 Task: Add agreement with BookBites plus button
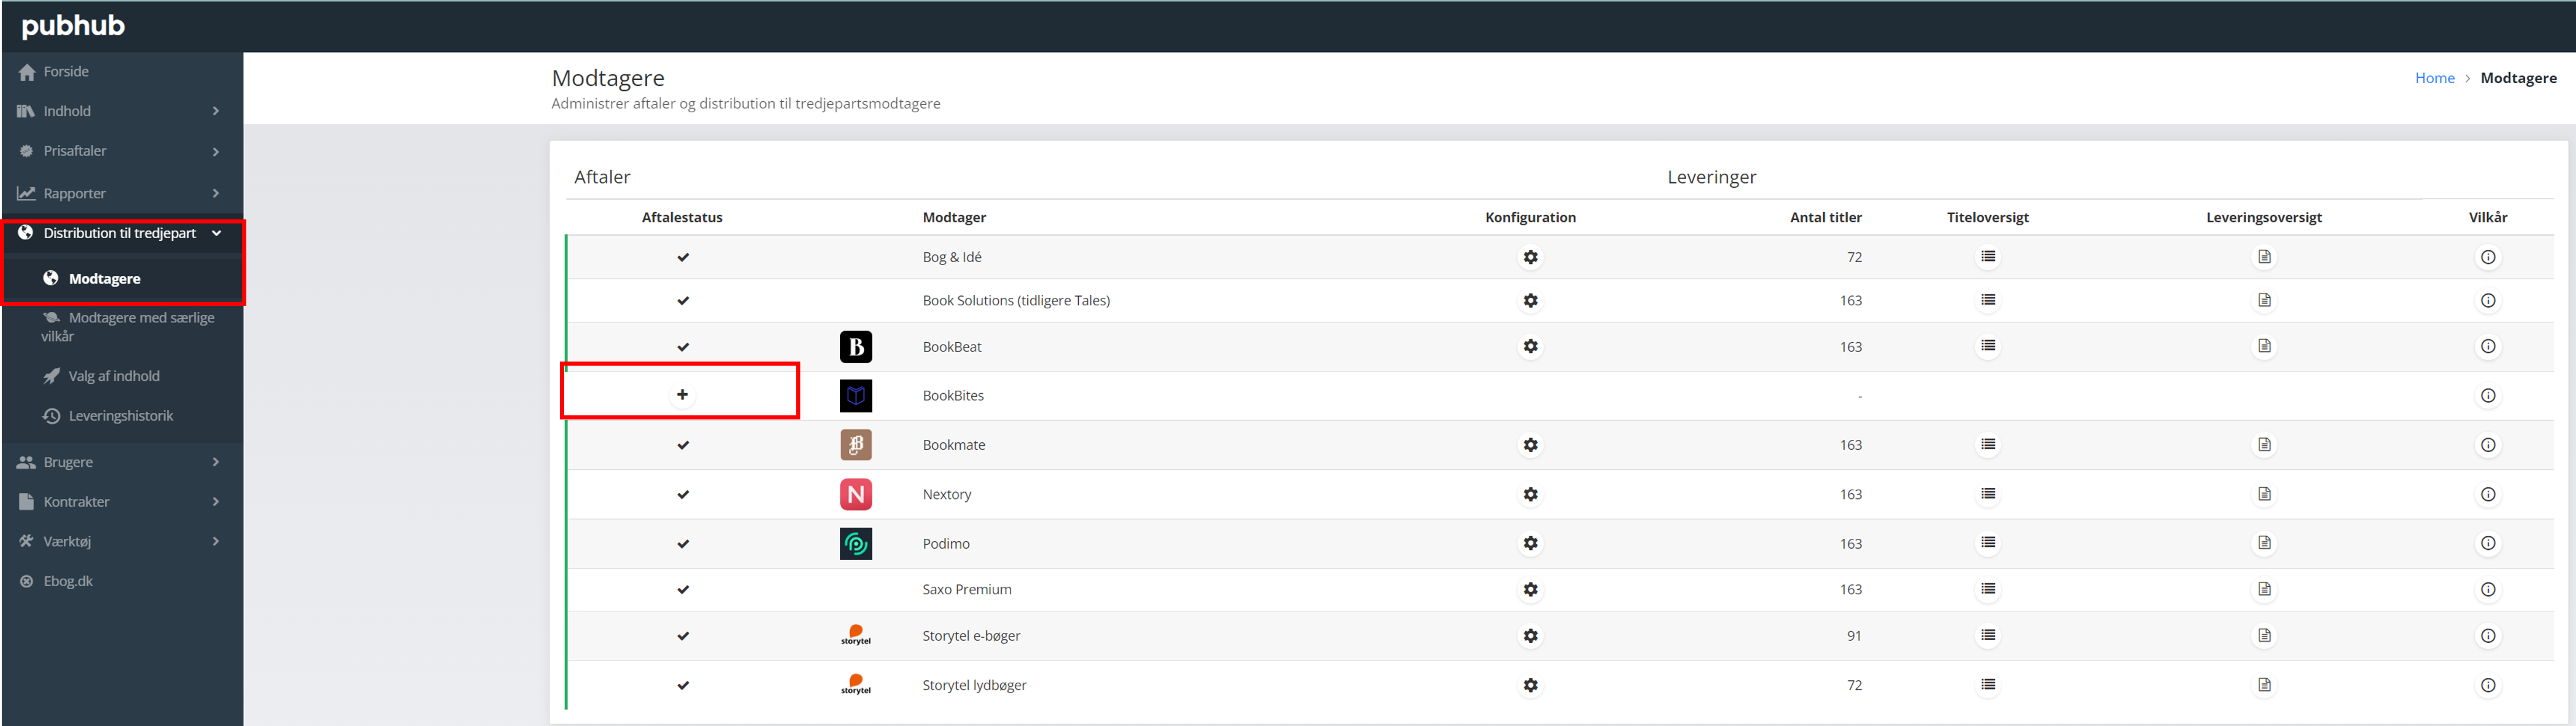coord(682,394)
